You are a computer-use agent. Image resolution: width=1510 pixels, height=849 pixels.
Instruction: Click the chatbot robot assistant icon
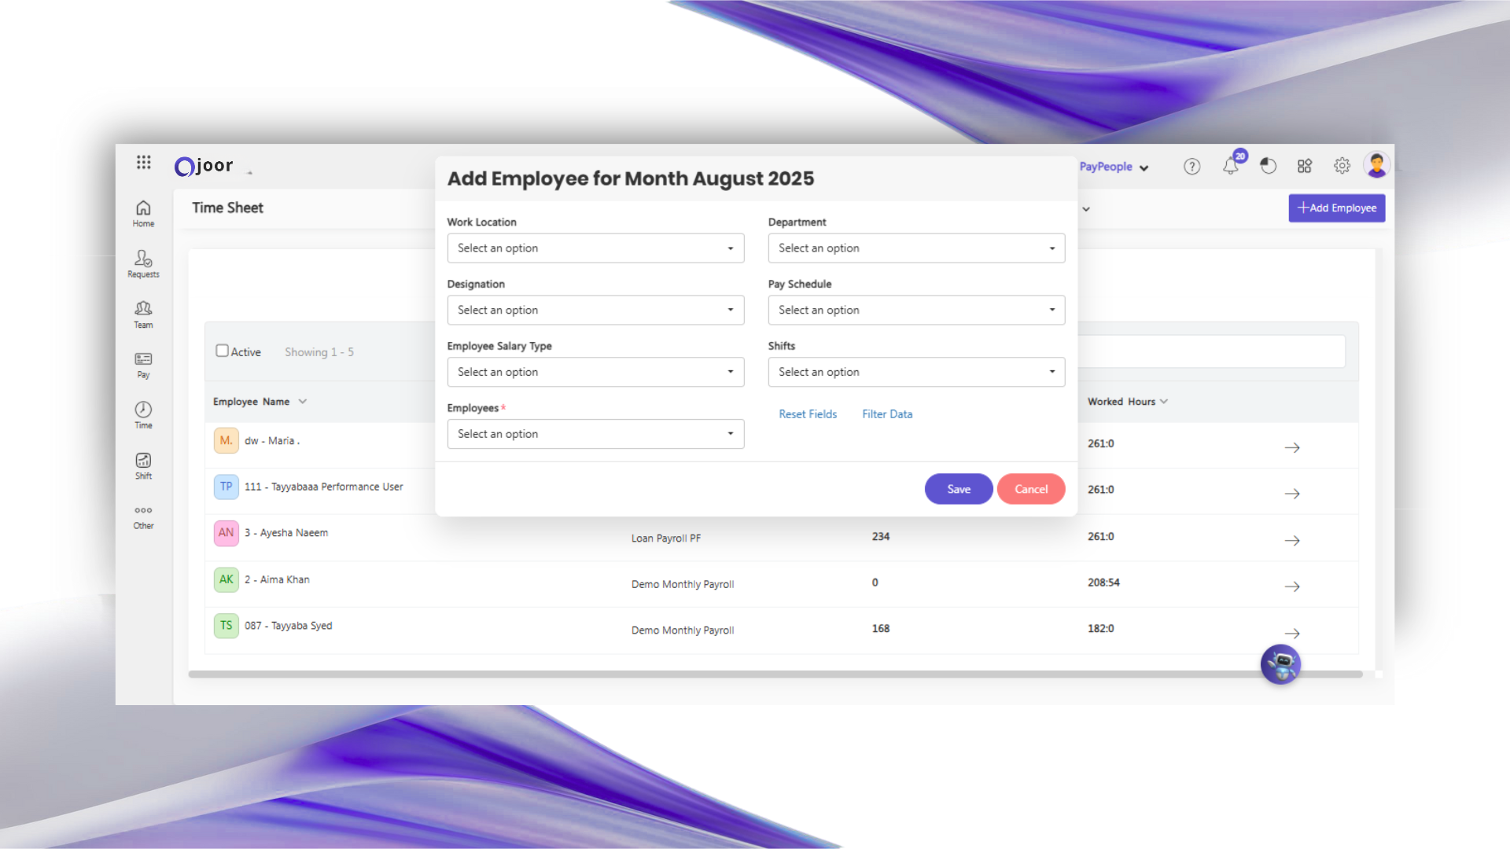(1280, 665)
